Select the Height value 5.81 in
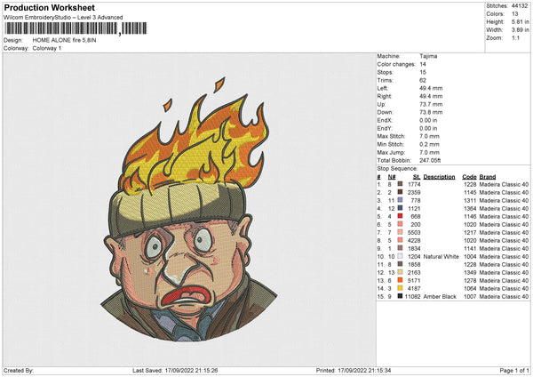The height and width of the screenshot is (377, 533). [x=520, y=21]
